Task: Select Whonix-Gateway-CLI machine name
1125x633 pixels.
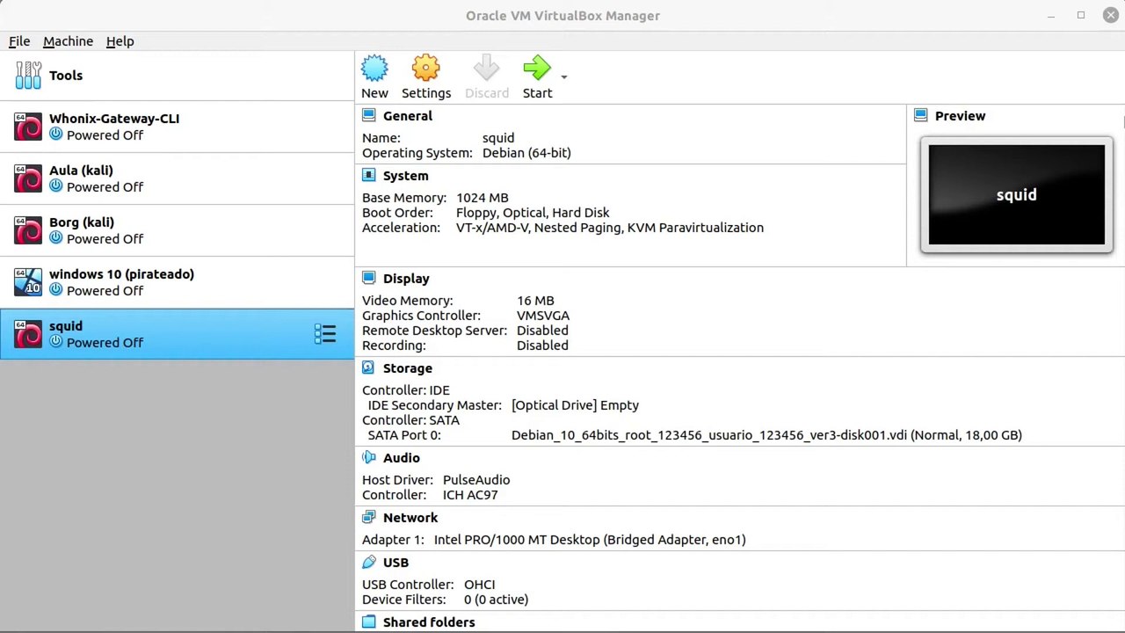Action: coord(114,119)
